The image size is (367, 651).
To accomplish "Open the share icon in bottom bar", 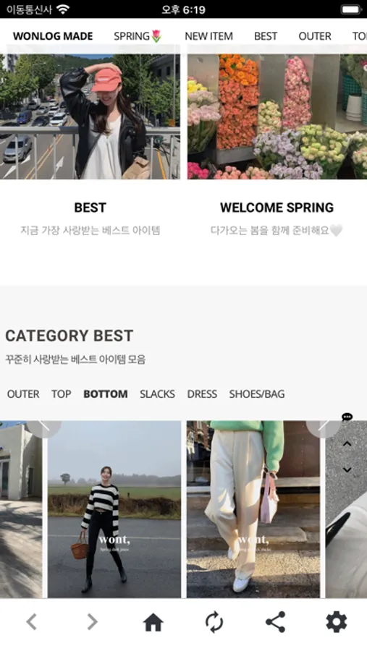I will tap(275, 622).
